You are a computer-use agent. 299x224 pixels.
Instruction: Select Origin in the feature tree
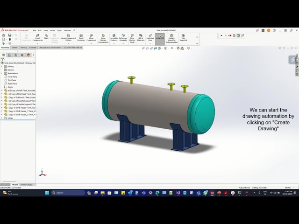tap(8, 87)
